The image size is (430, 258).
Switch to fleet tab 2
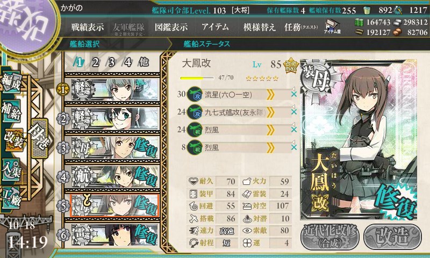click(96, 62)
